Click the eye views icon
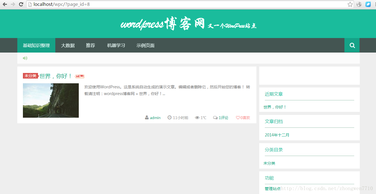 [x=197, y=118]
